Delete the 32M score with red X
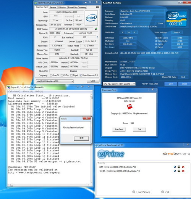Viewport: 191px width, 199px height. [183, 167]
